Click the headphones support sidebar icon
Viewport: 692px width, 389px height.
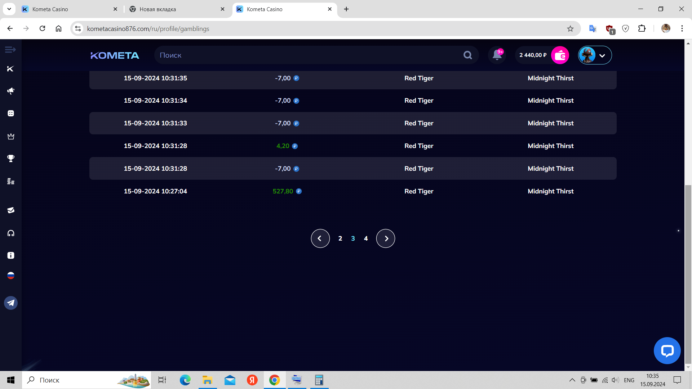[x=11, y=233]
